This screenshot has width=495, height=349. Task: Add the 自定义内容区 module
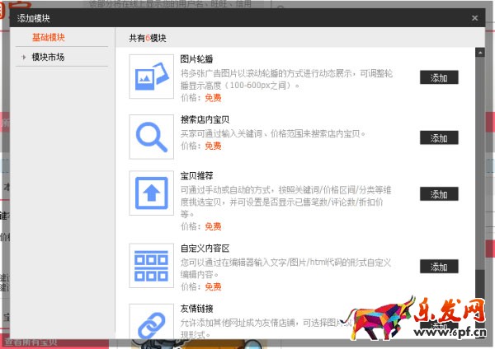point(438,267)
